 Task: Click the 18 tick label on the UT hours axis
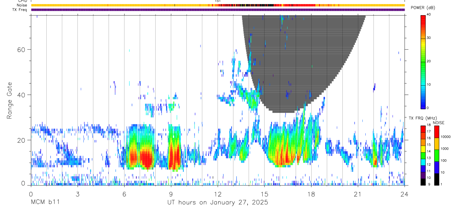coord(311,194)
